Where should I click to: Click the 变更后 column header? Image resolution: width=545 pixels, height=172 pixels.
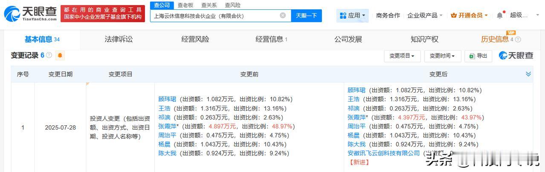[438, 74]
